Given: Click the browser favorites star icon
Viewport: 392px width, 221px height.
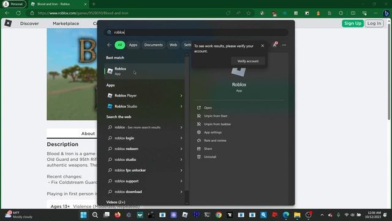Looking at the screenshot, I should (249, 13).
